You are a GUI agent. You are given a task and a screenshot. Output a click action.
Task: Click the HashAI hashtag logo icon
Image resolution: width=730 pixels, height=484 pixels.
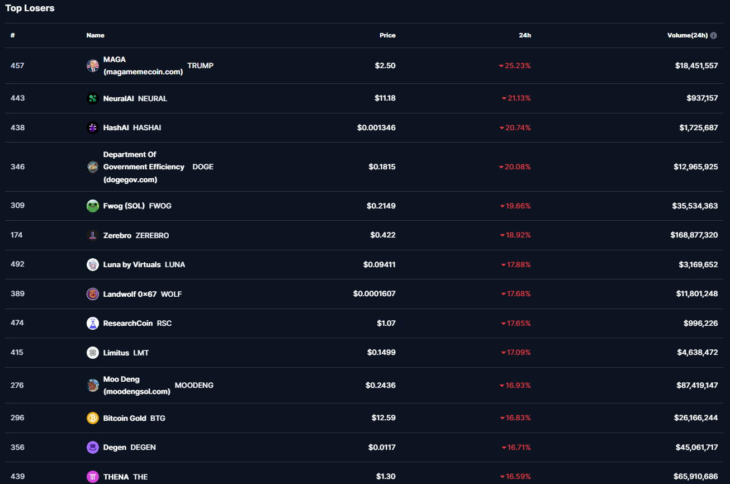[x=93, y=128]
